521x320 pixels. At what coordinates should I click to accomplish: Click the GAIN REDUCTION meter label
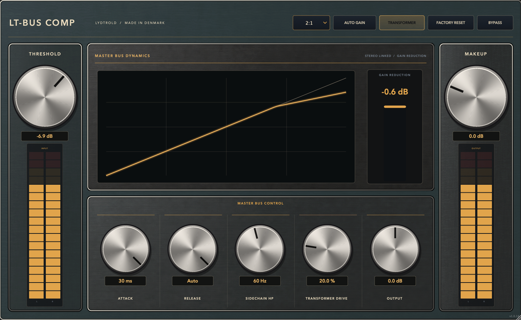pos(395,75)
